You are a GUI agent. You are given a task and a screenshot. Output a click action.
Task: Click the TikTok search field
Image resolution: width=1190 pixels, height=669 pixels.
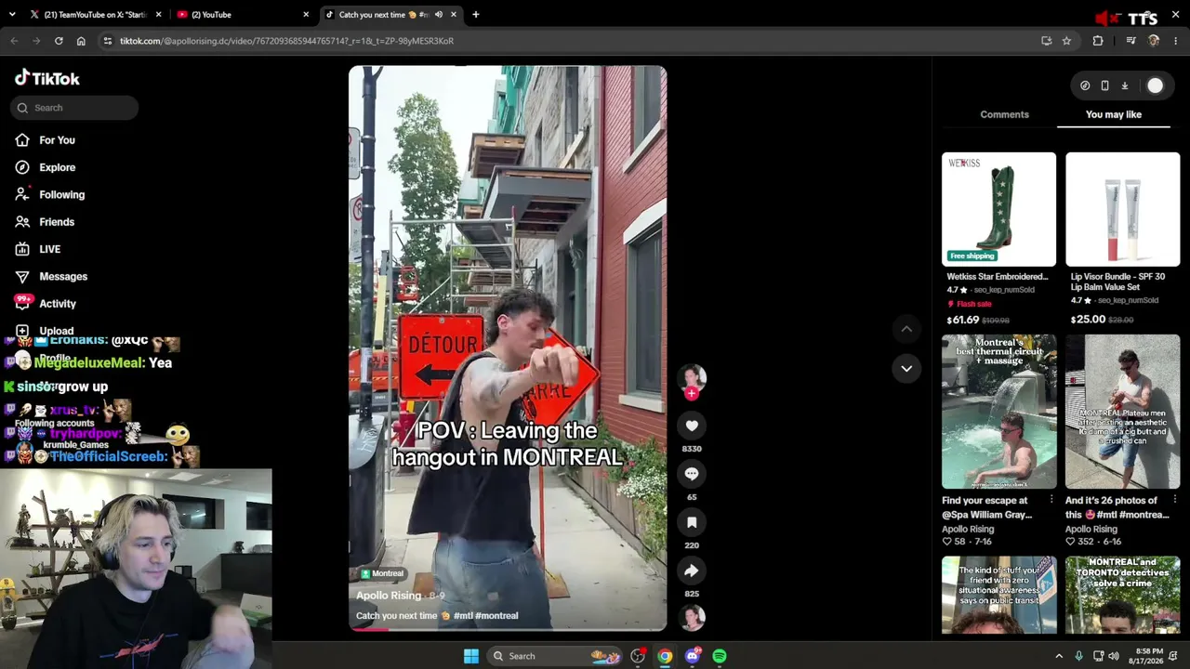pyautogui.click(x=74, y=108)
